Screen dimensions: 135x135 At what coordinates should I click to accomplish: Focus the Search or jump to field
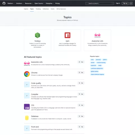(100, 3)
